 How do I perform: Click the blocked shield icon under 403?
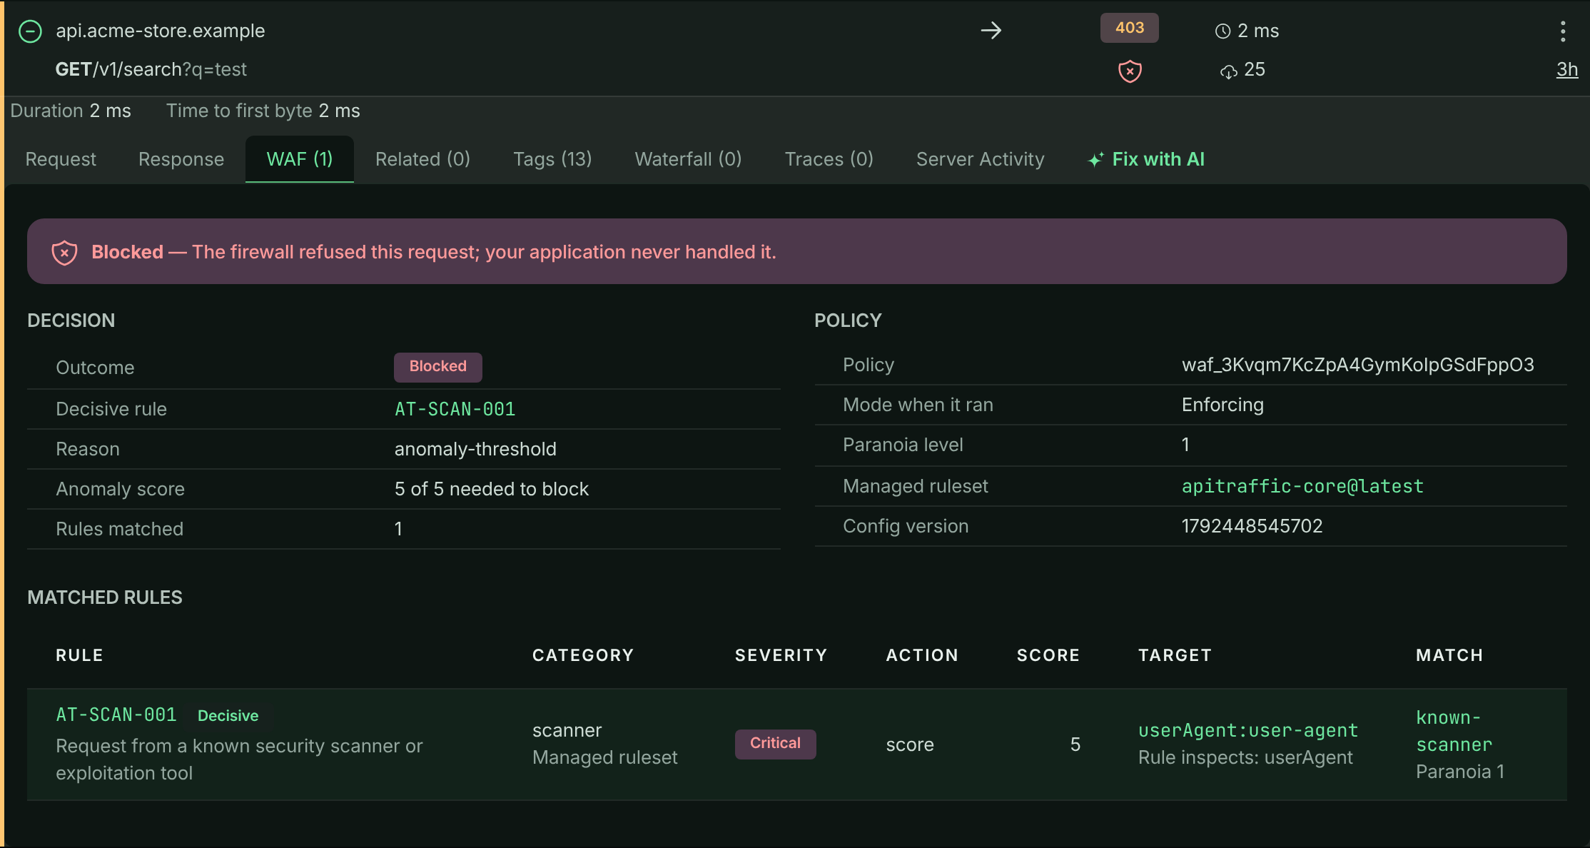pyautogui.click(x=1130, y=71)
